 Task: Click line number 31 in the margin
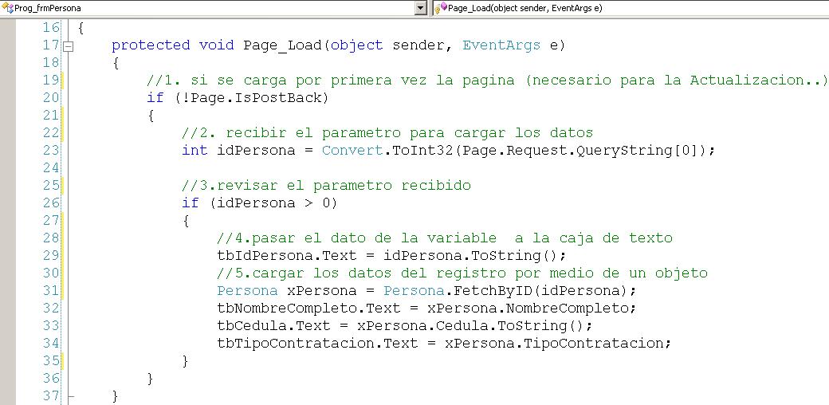tap(51, 290)
